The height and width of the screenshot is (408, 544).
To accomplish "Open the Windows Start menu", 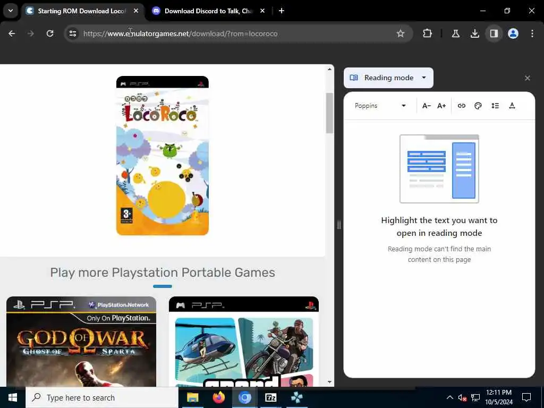I will coord(13,397).
